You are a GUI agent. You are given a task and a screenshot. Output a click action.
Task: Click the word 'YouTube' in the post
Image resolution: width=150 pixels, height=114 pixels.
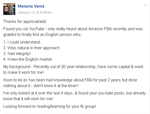point(37,29)
